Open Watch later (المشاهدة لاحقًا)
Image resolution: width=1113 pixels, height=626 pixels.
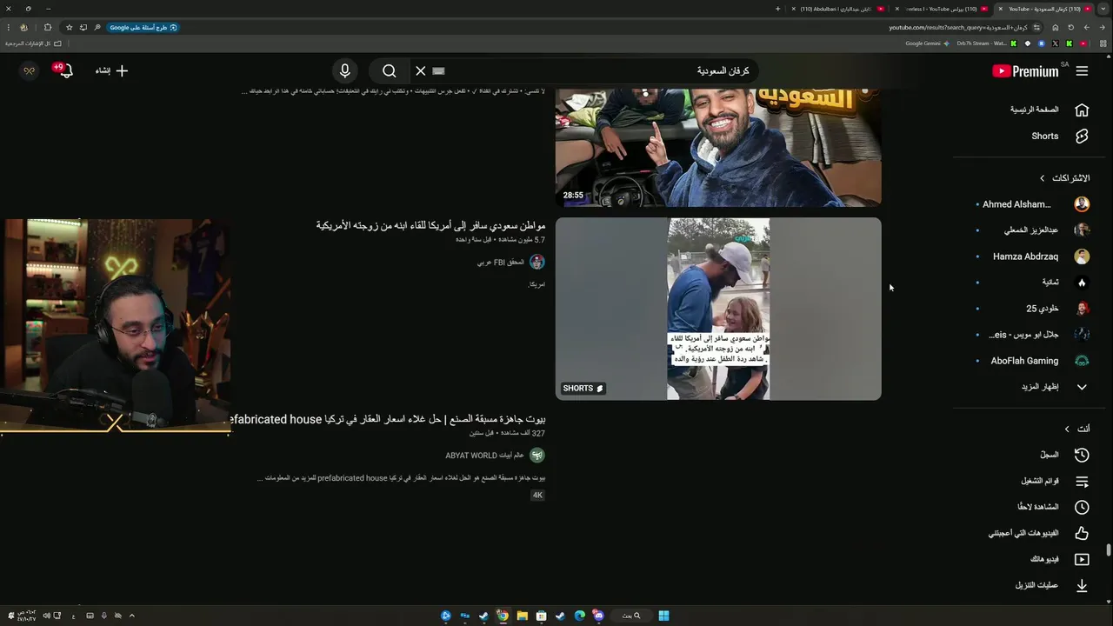(1030, 507)
